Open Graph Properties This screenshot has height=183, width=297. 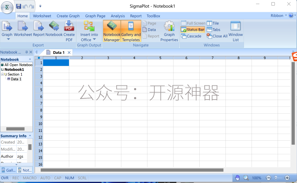(169, 31)
